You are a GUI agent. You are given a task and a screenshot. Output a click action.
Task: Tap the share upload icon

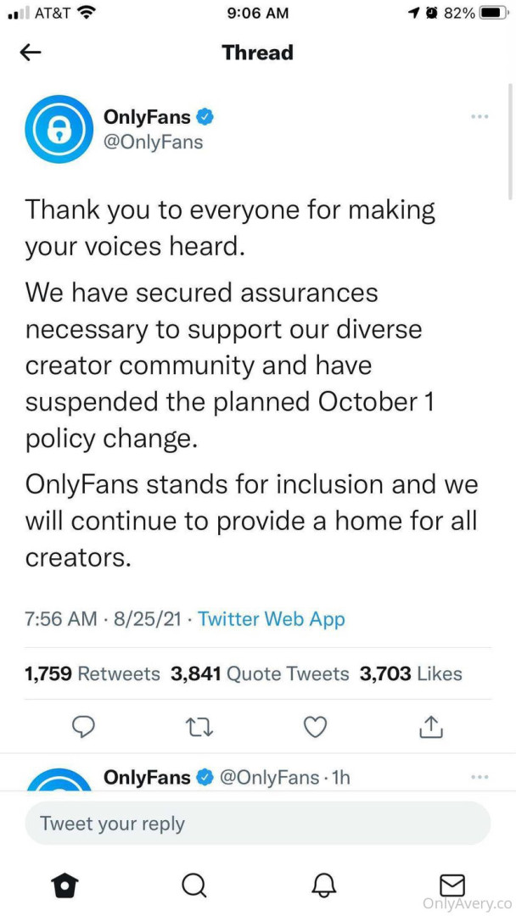tap(431, 726)
